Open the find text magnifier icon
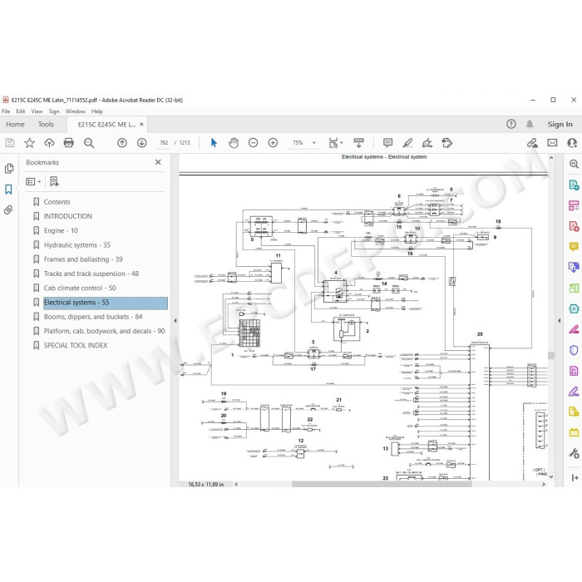Screen dimensions: 582x582 [x=89, y=143]
